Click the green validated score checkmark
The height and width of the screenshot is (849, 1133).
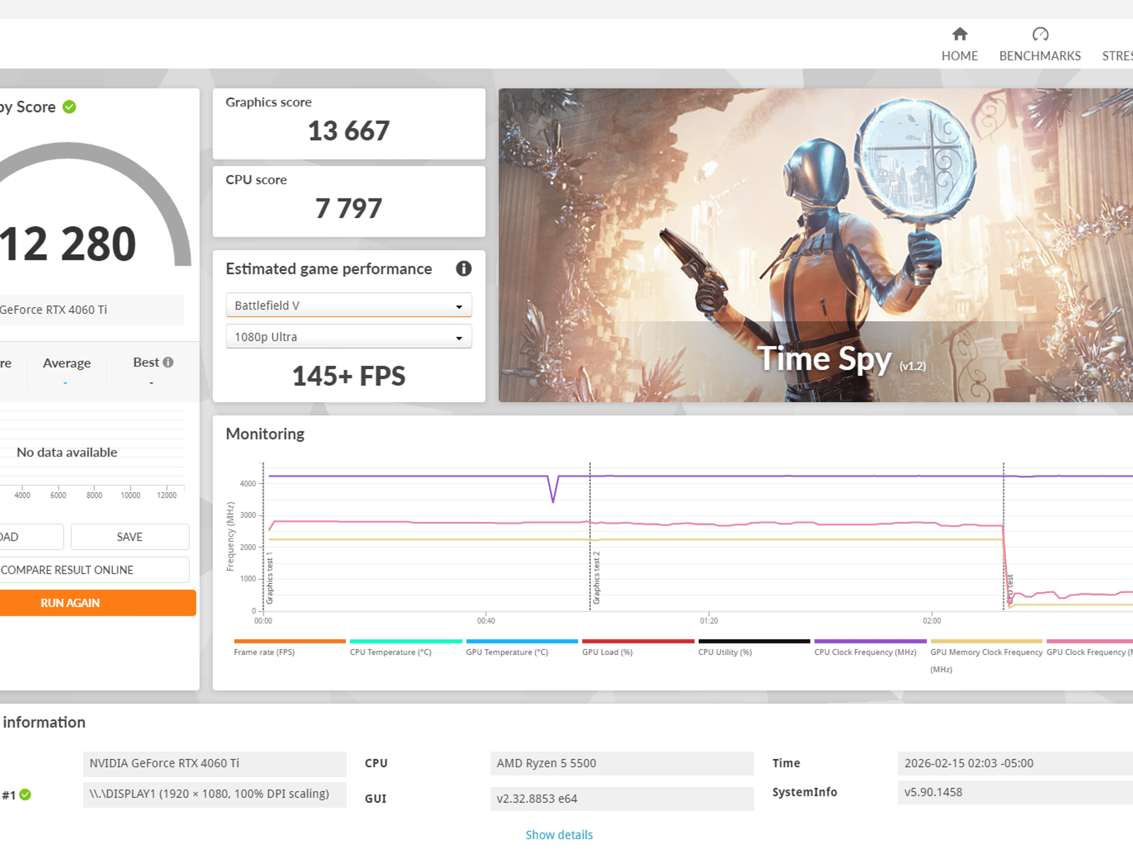tap(69, 107)
